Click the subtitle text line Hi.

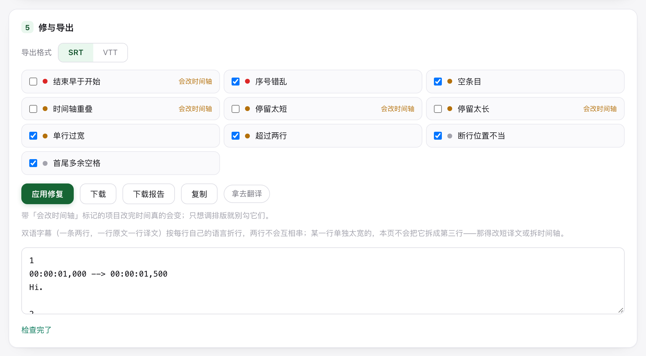(36, 287)
